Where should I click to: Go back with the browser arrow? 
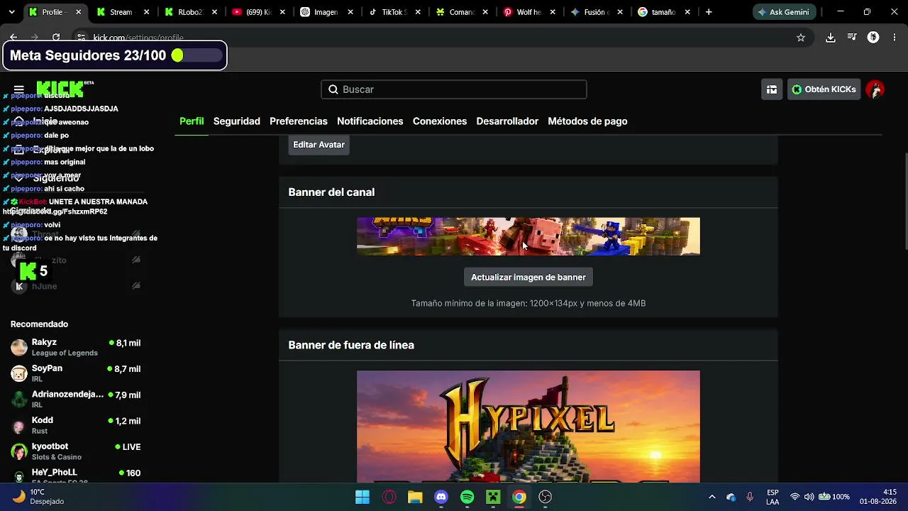click(x=13, y=38)
